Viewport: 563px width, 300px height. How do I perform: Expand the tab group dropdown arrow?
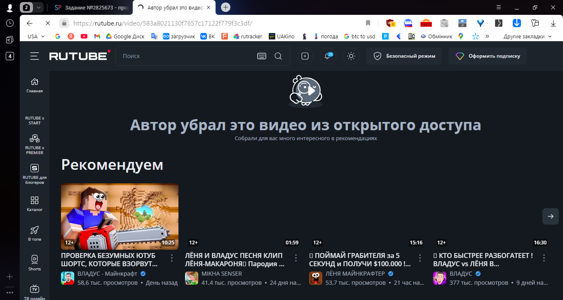(38, 7)
